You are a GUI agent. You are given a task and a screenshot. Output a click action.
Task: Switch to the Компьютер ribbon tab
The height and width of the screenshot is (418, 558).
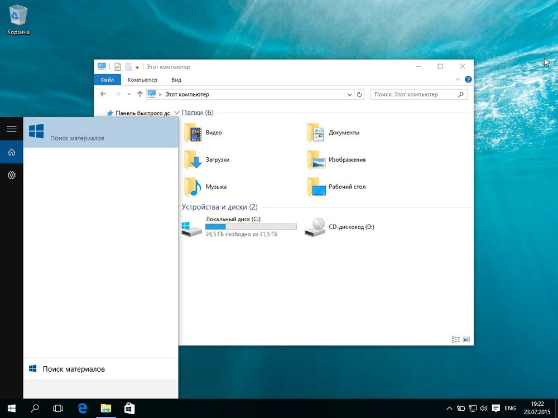[x=142, y=80]
